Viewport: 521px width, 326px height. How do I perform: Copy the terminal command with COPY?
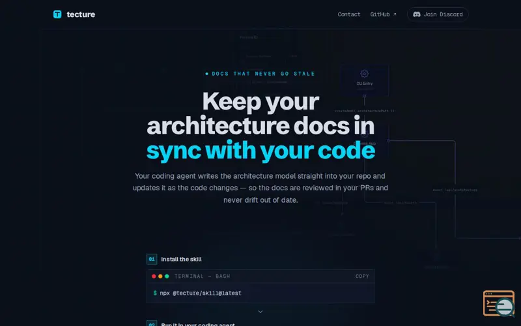pyautogui.click(x=362, y=276)
